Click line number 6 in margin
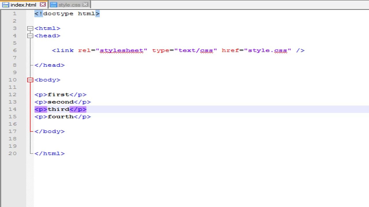Viewport: 369px width, 207px height. tap(15, 50)
